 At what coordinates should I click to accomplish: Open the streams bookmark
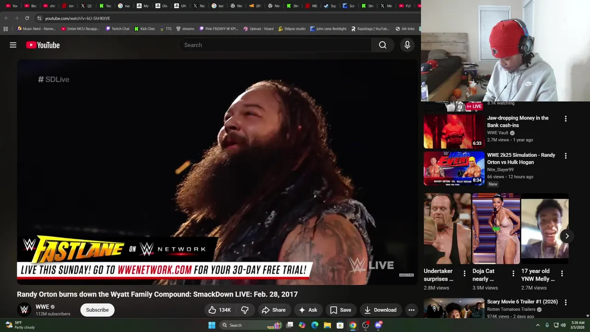tap(185, 29)
